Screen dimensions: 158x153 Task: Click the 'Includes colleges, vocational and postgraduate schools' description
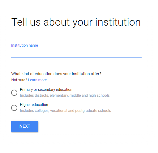(x=66, y=111)
